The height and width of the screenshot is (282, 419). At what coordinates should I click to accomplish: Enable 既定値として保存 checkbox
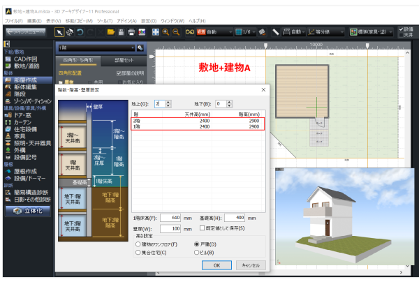(201, 228)
